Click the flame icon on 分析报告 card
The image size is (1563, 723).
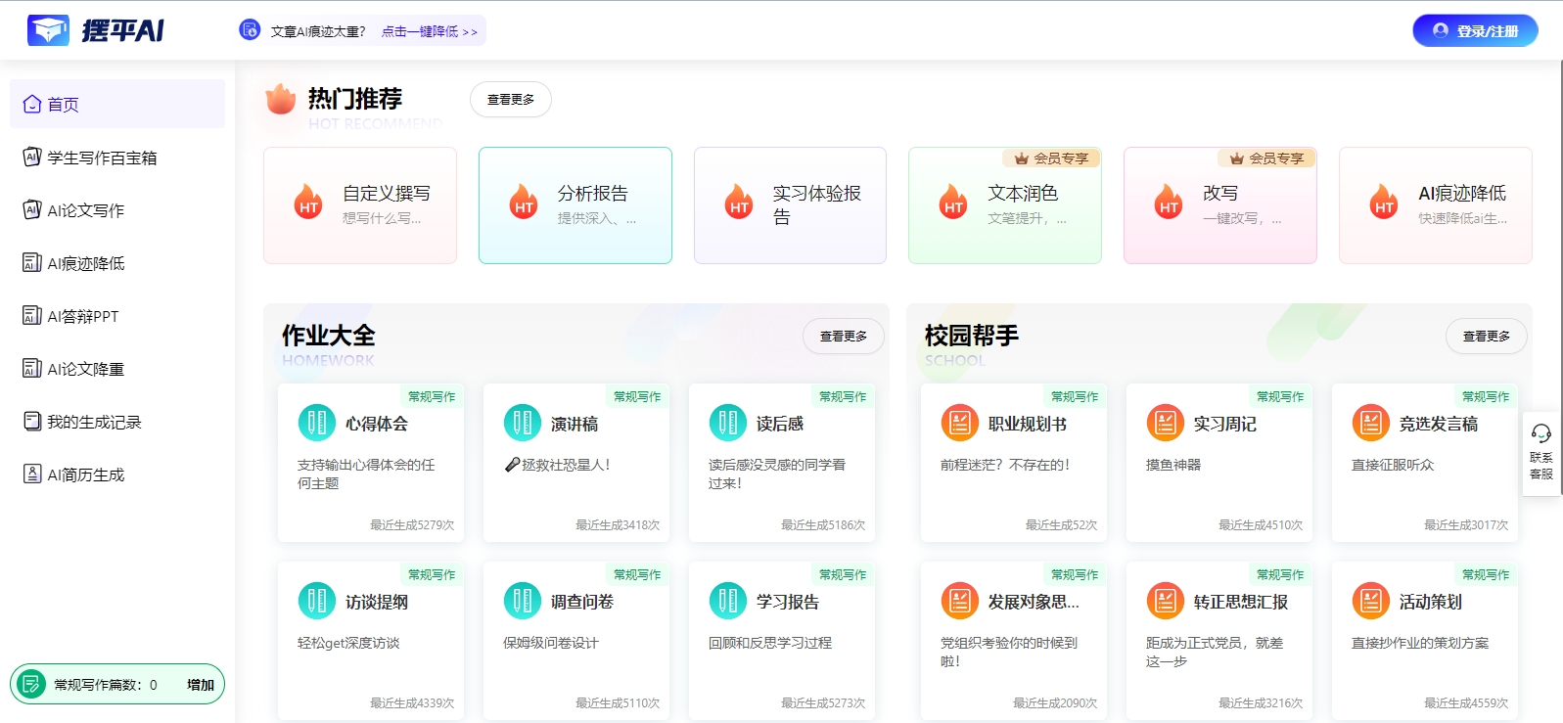(x=524, y=201)
